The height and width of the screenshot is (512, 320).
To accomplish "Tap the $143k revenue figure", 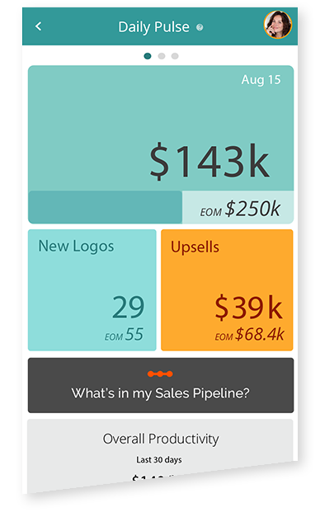I will pyautogui.click(x=209, y=162).
